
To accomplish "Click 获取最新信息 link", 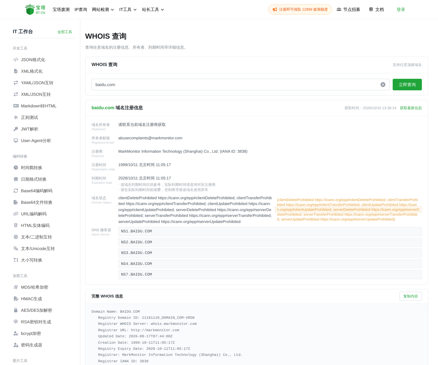I will pyautogui.click(x=411, y=108).
